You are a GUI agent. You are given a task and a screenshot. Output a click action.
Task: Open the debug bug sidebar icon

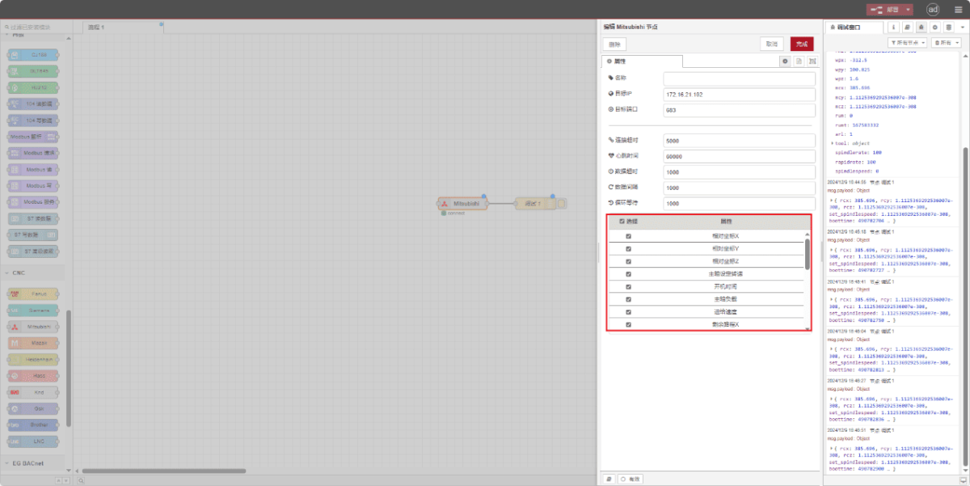click(921, 27)
